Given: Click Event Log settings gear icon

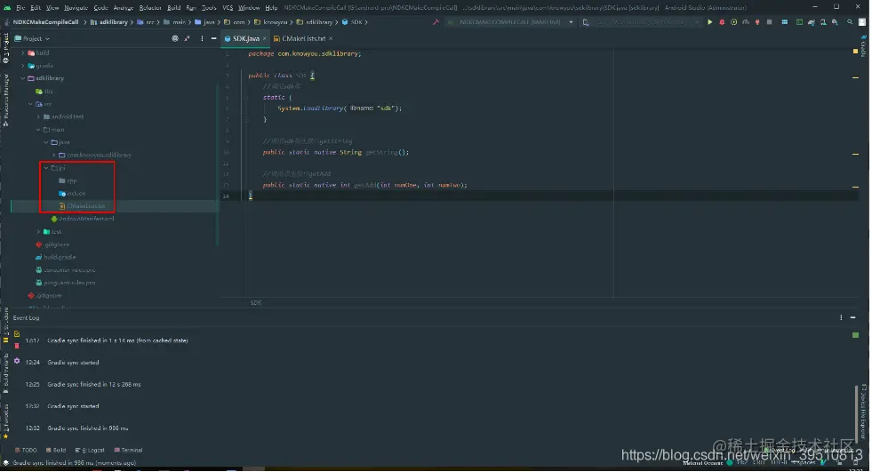Looking at the screenshot, I should [x=17, y=361].
